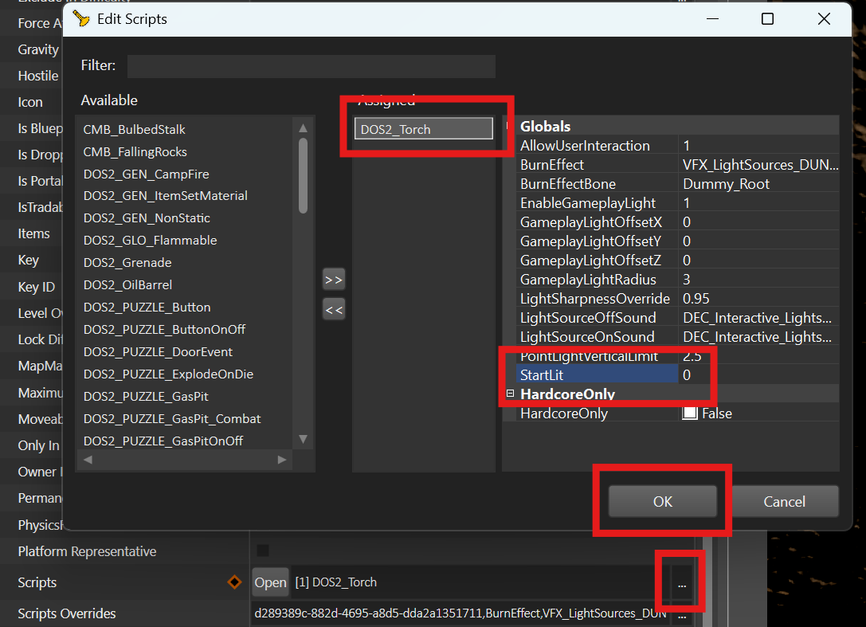Click the Open button next to Scripts
Image resolution: width=866 pixels, height=627 pixels.
click(270, 582)
